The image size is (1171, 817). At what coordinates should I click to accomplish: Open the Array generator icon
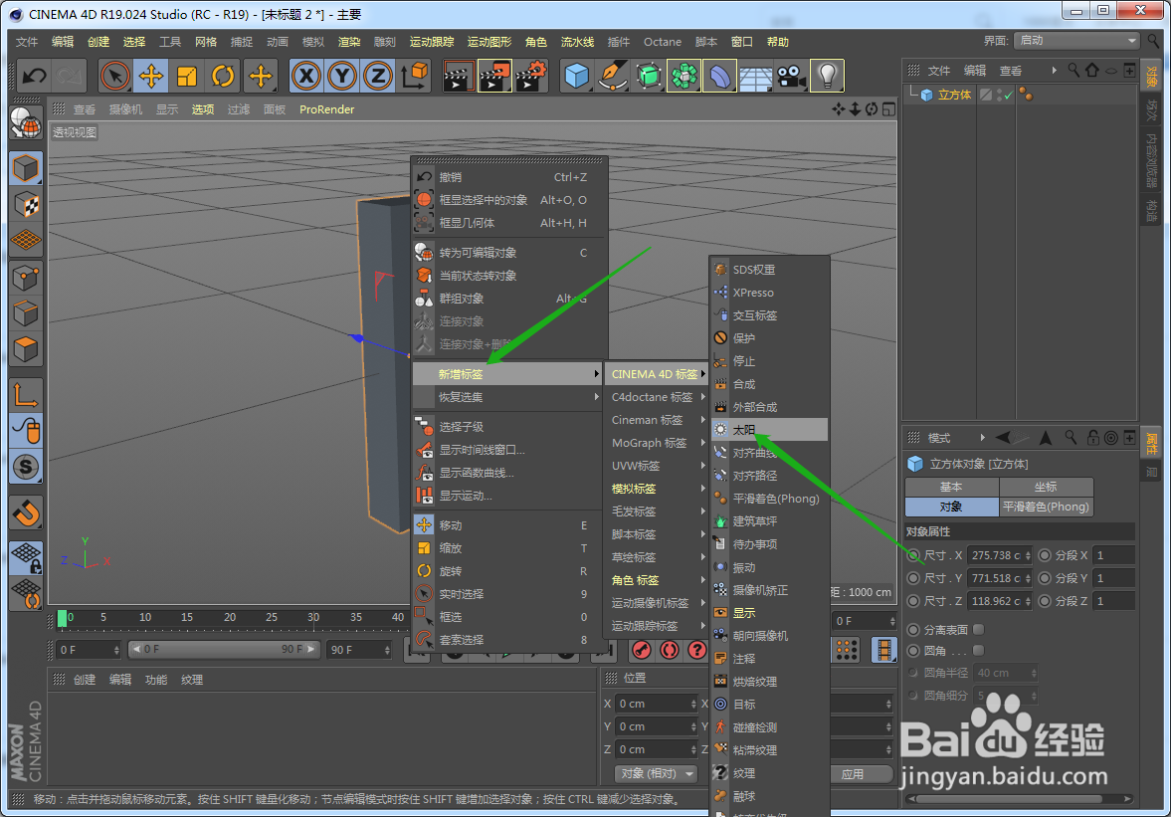coord(684,77)
